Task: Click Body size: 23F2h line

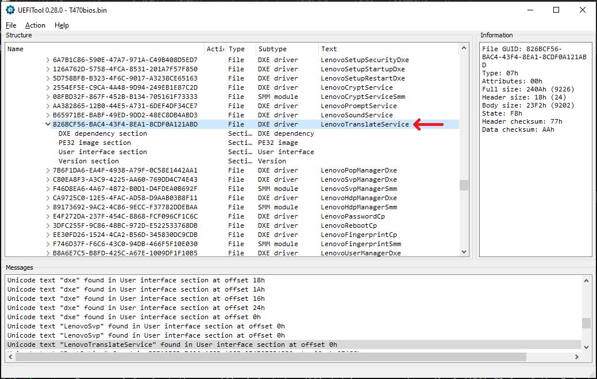Action: [528, 105]
